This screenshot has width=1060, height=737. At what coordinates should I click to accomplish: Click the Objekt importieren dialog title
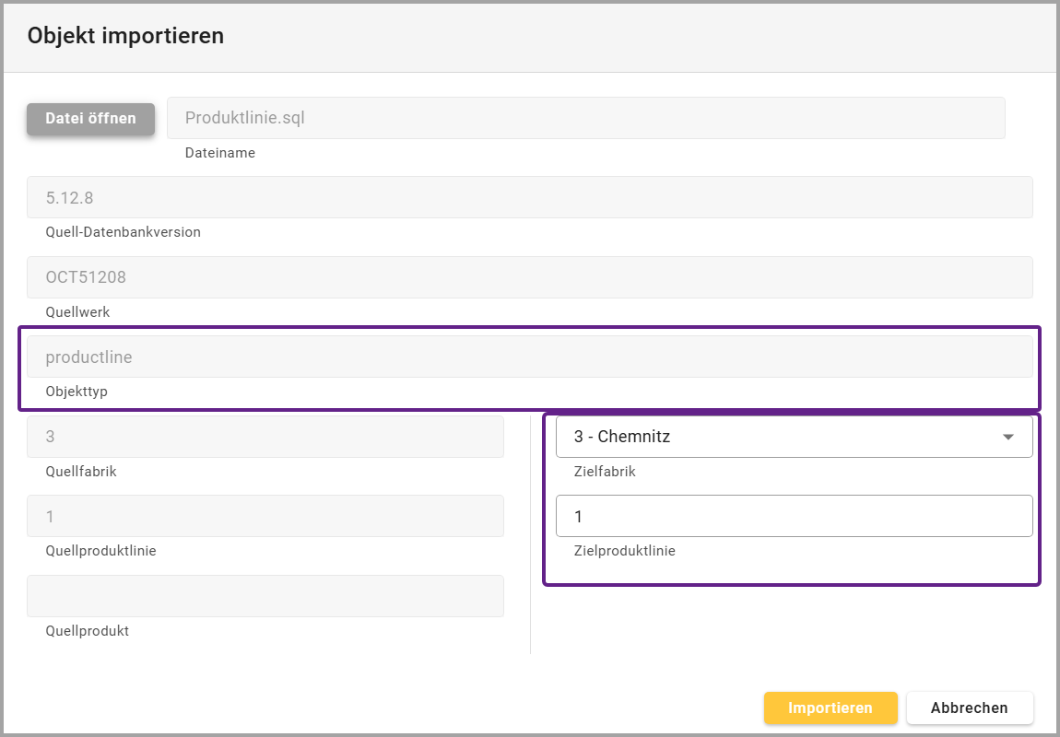(125, 36)
